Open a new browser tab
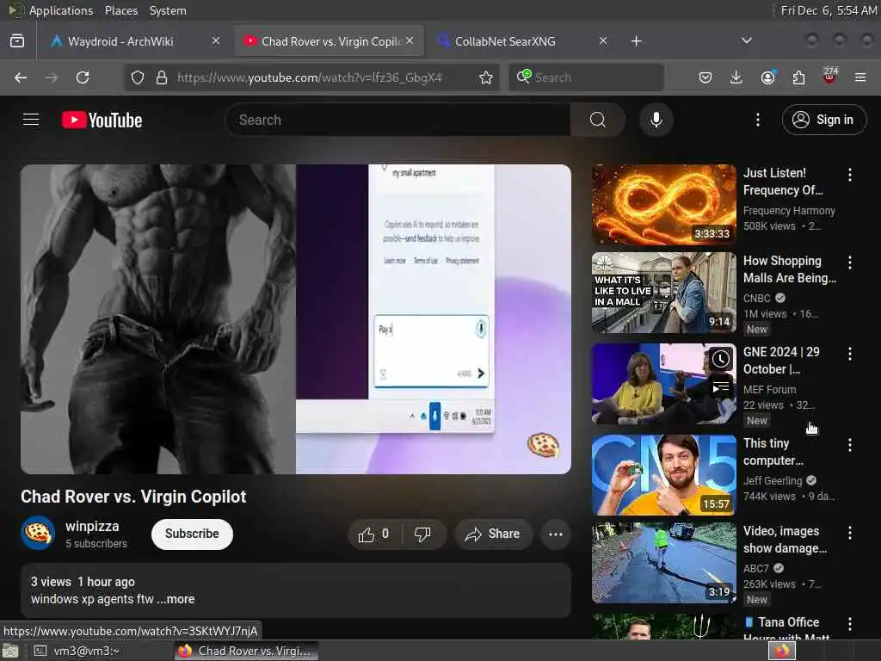This screenshot has height=661, width=881. click(636, 41)
